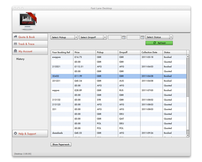Viewport: 202px width, 162px height.
Task: Click the table scrollbar up arrow
Action: click(x=188, y=57)
